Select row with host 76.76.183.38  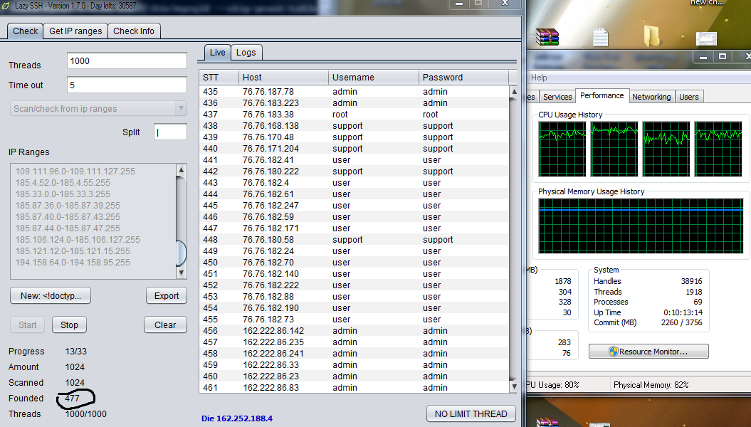pos(354,115)
